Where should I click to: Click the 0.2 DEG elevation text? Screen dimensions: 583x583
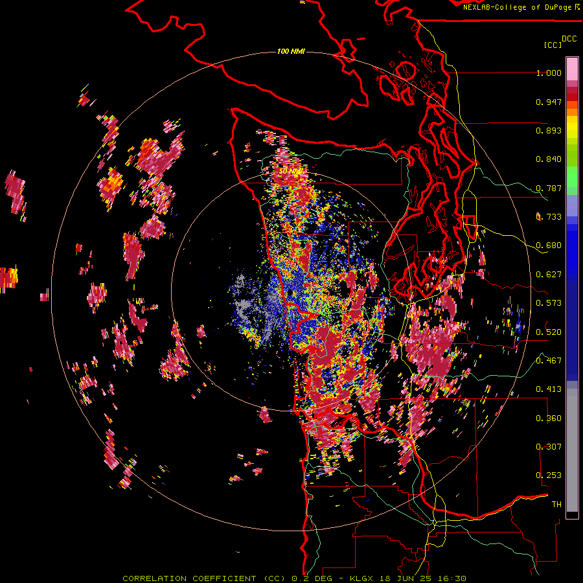click(311, 578)
